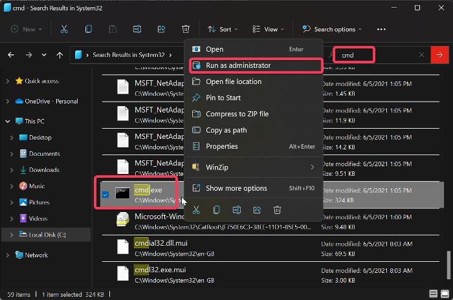Image resolution: width=453 pixels, height=300 pixels.
Task: Click the Paste icon in the toolbar
Action: tap(113, 29)
